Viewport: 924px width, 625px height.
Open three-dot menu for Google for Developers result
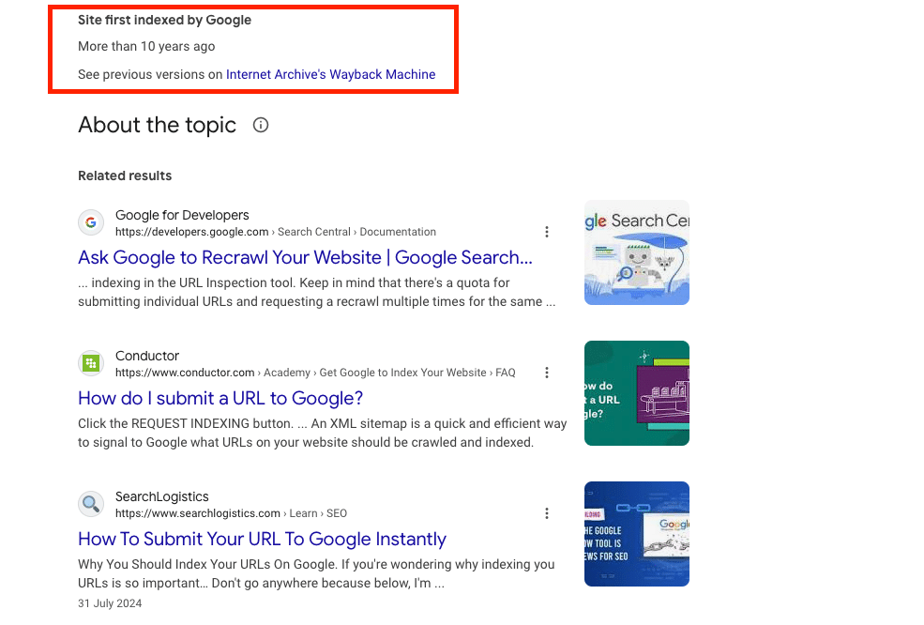pyautogui.click(x=547, y=232)
